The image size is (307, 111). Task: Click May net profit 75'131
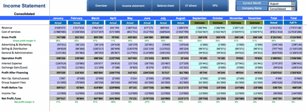tap(130, 98)
